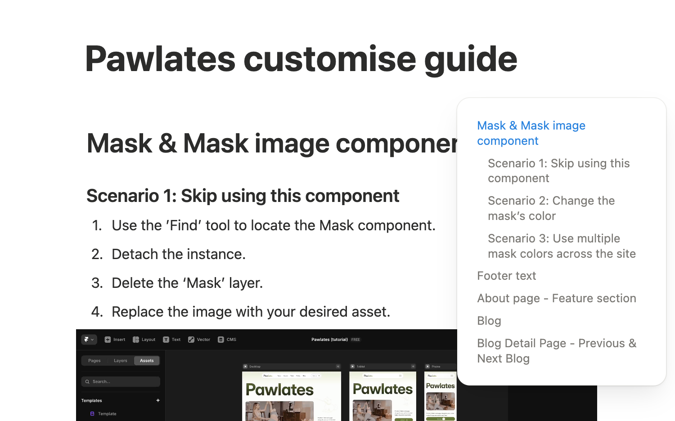Open About page - Feature section link
Viewport: 675px width, 421px height.
556,298
